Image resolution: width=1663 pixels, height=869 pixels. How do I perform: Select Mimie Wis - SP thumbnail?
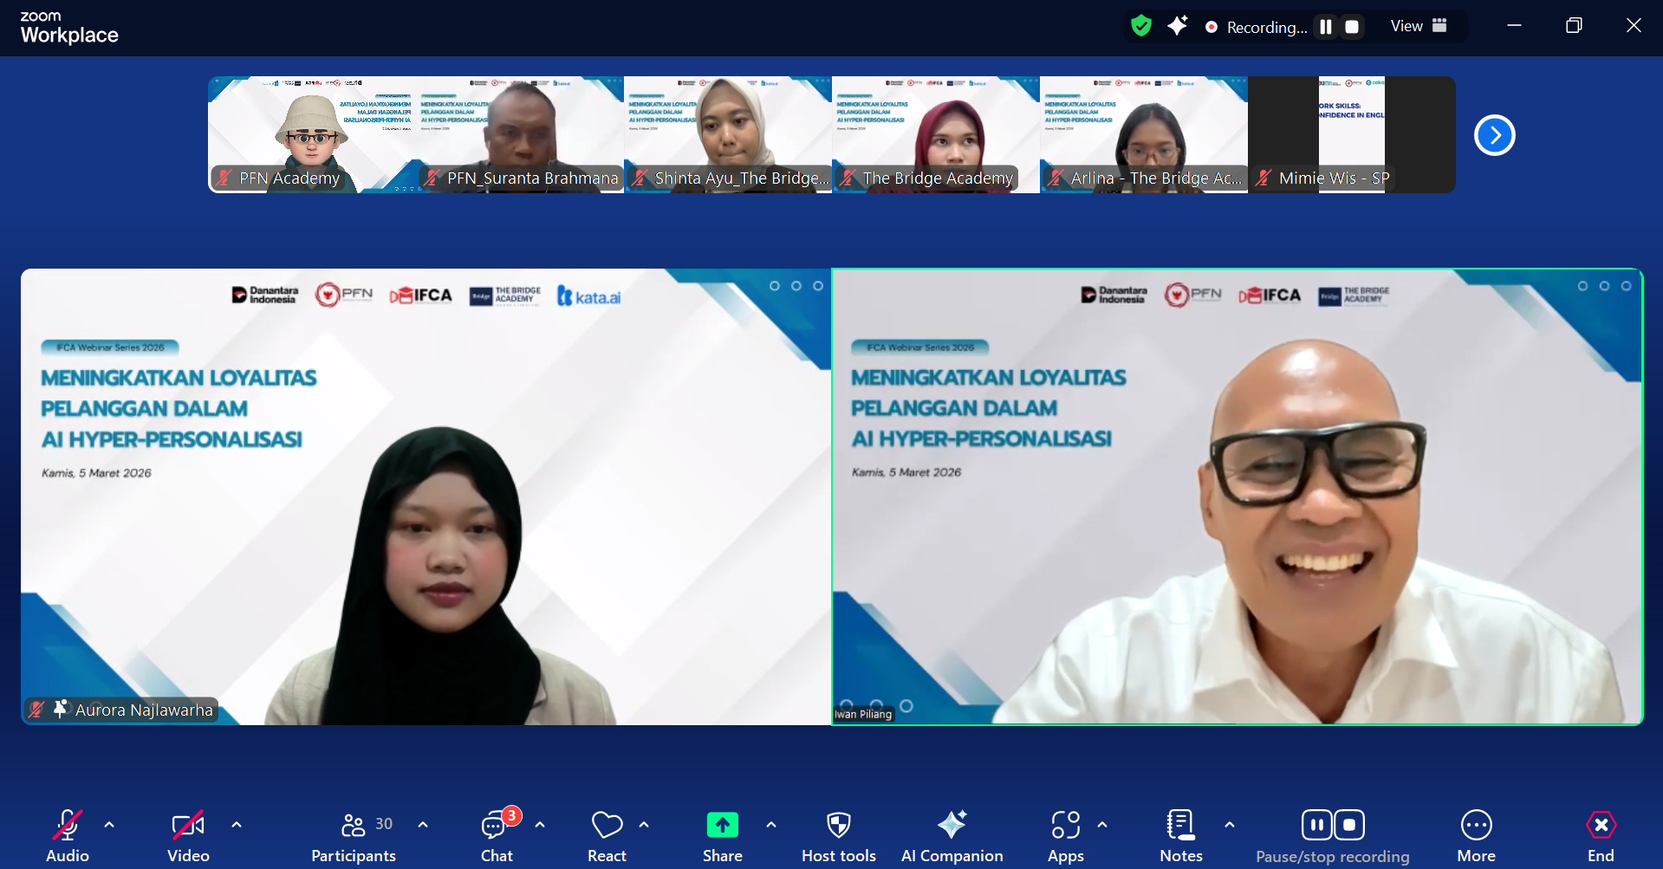(x=1352, y=134)
